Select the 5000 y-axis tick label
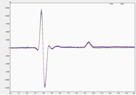136x95 pixels. coord(7,32)
